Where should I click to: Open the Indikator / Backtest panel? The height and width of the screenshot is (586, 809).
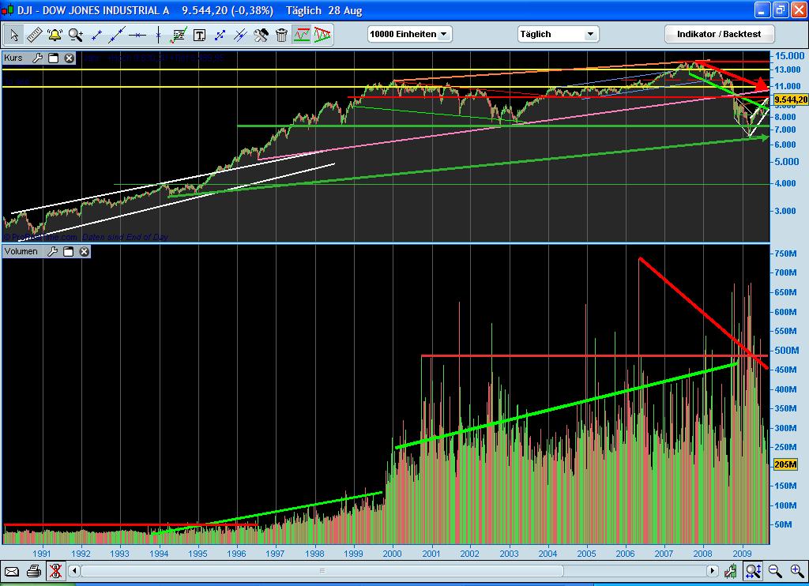point(719,34)
